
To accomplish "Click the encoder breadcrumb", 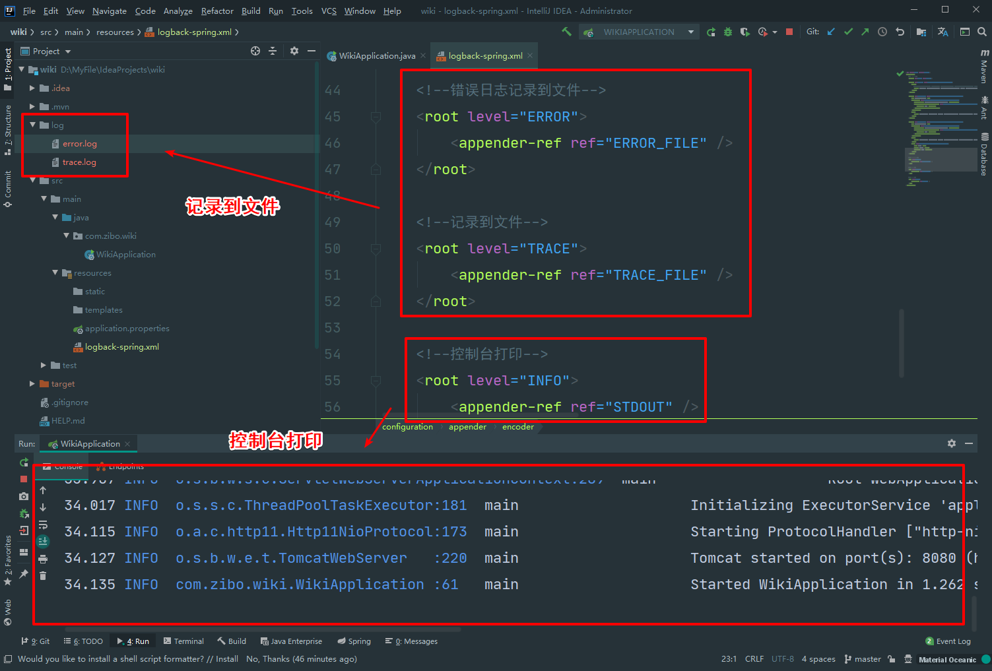I will 518,427.
